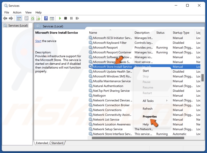Click the Export List toolbar icon
The width and height of the screenshot is (207, 153).
[38, 18]
